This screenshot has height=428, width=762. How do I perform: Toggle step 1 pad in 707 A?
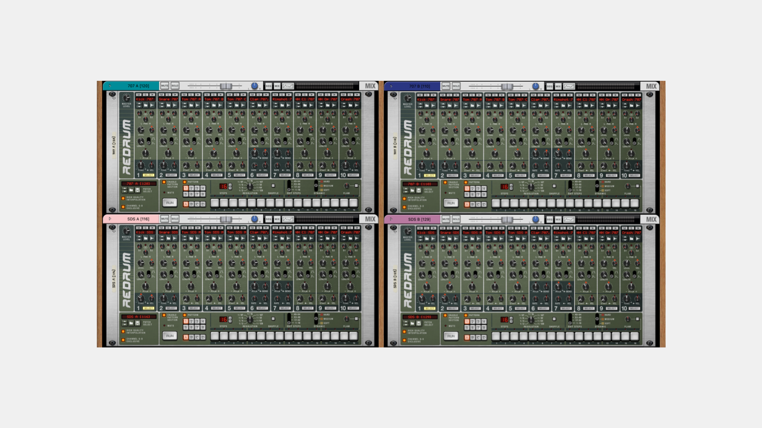pyautogui.click(x=215, y=203)
